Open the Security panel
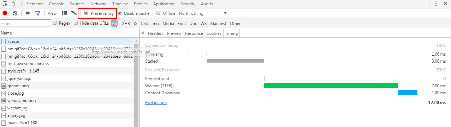Screen dimensions: 451x127 188,4
